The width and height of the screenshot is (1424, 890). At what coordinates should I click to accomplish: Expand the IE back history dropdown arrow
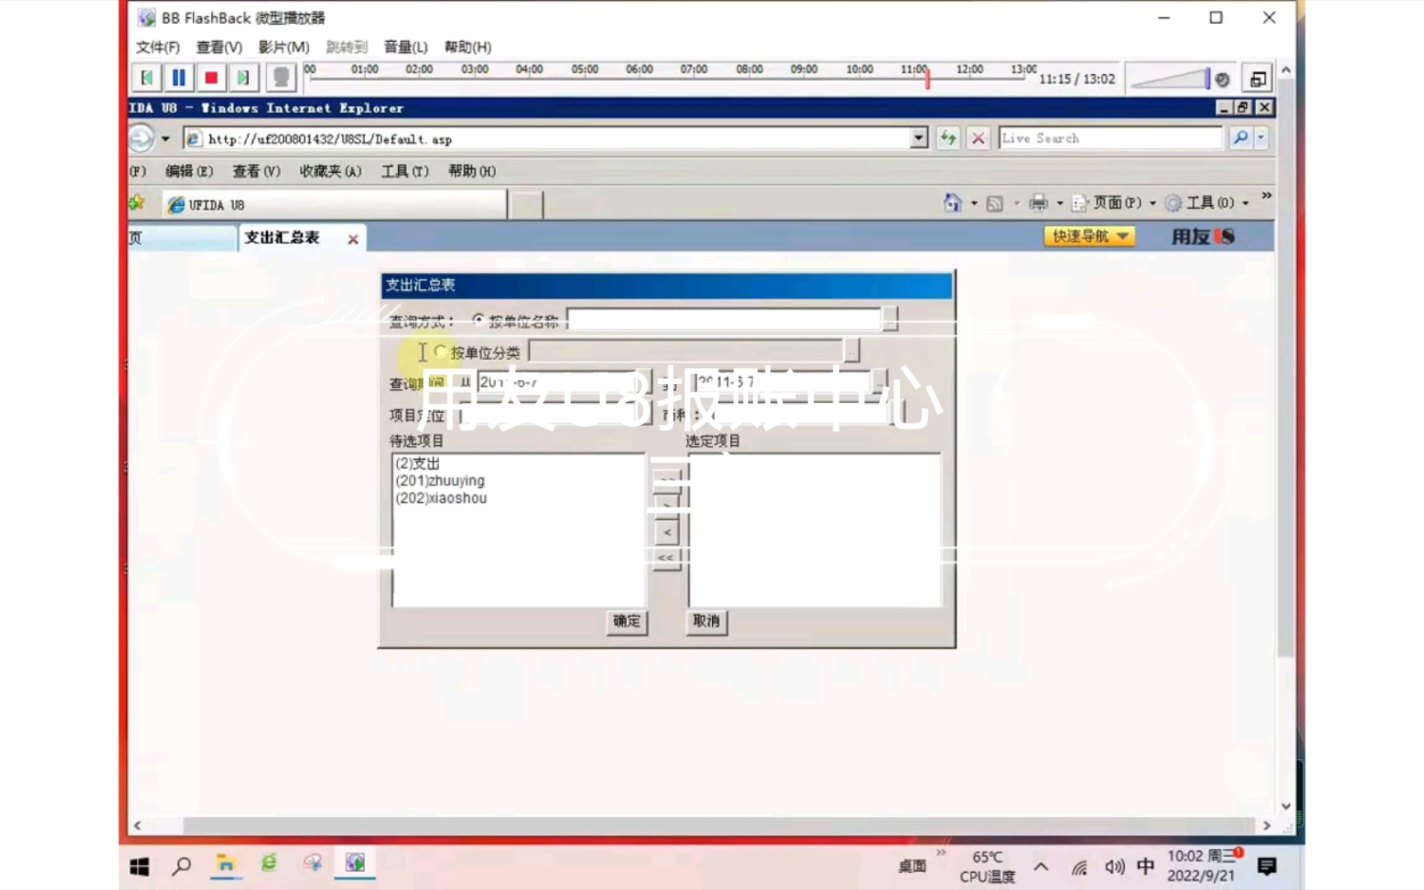(x=166, y=138)
